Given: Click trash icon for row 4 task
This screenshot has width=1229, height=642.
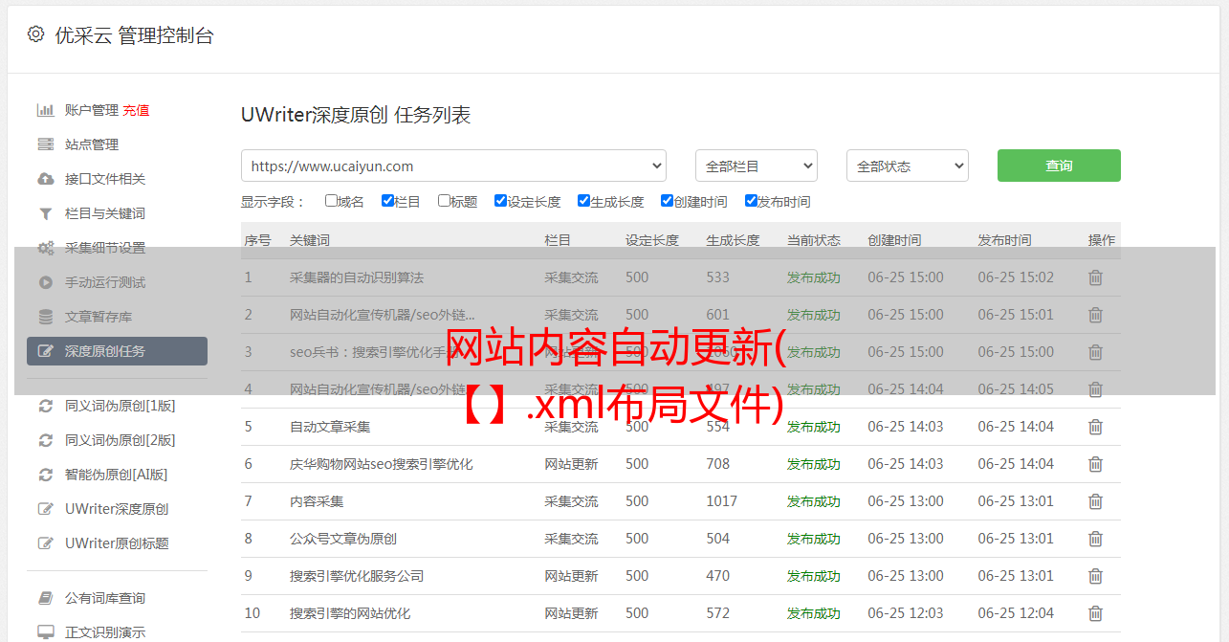Looking at the screenshot, I should coord(1096,389).
